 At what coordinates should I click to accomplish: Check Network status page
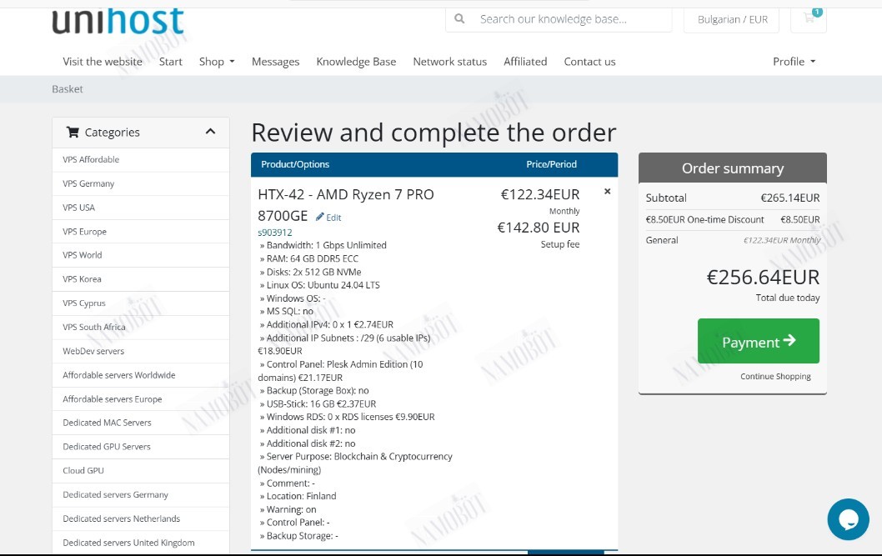(450, 62)
